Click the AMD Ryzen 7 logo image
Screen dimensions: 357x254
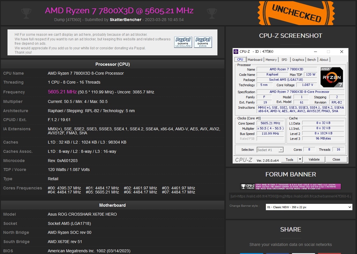[332, 77]
